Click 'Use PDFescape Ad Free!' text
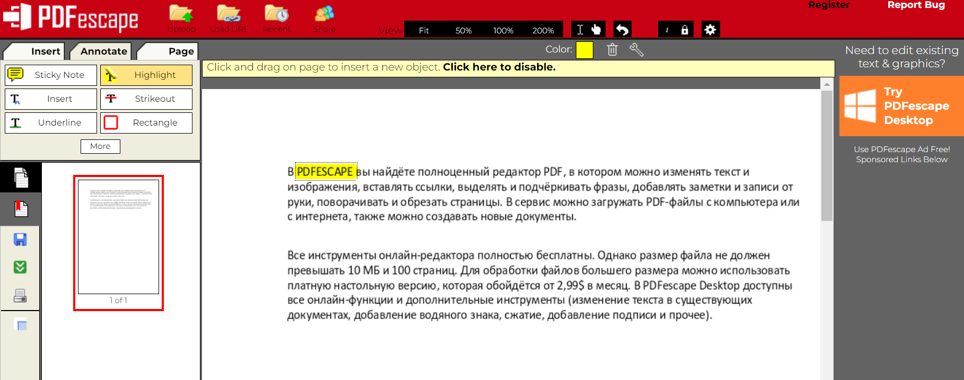 click(x=901, y=149)
